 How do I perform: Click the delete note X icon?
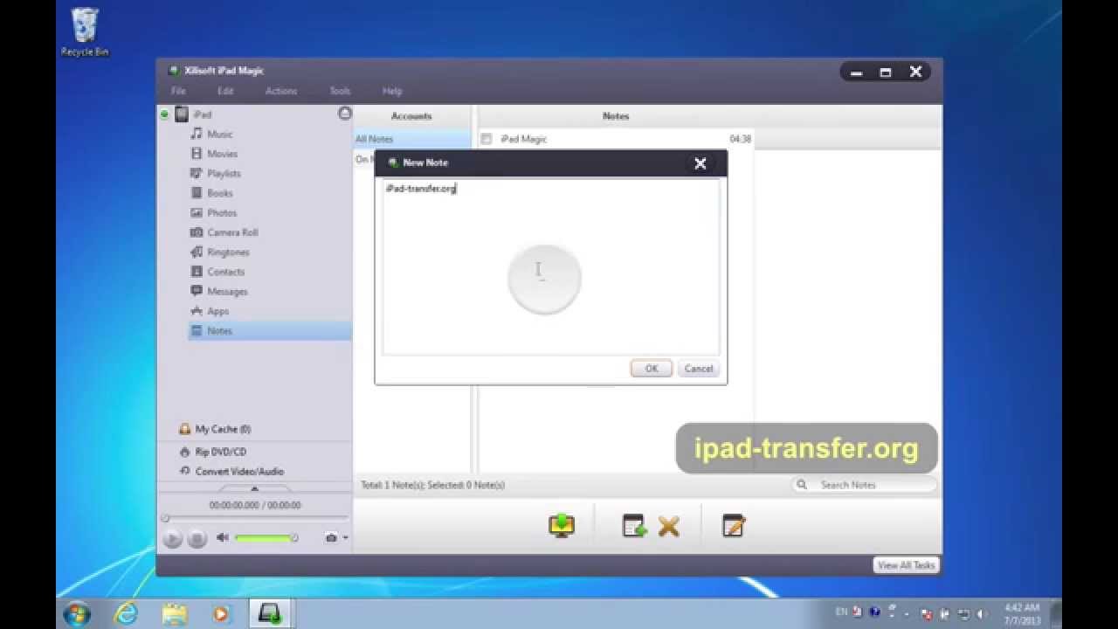[669, 527]
